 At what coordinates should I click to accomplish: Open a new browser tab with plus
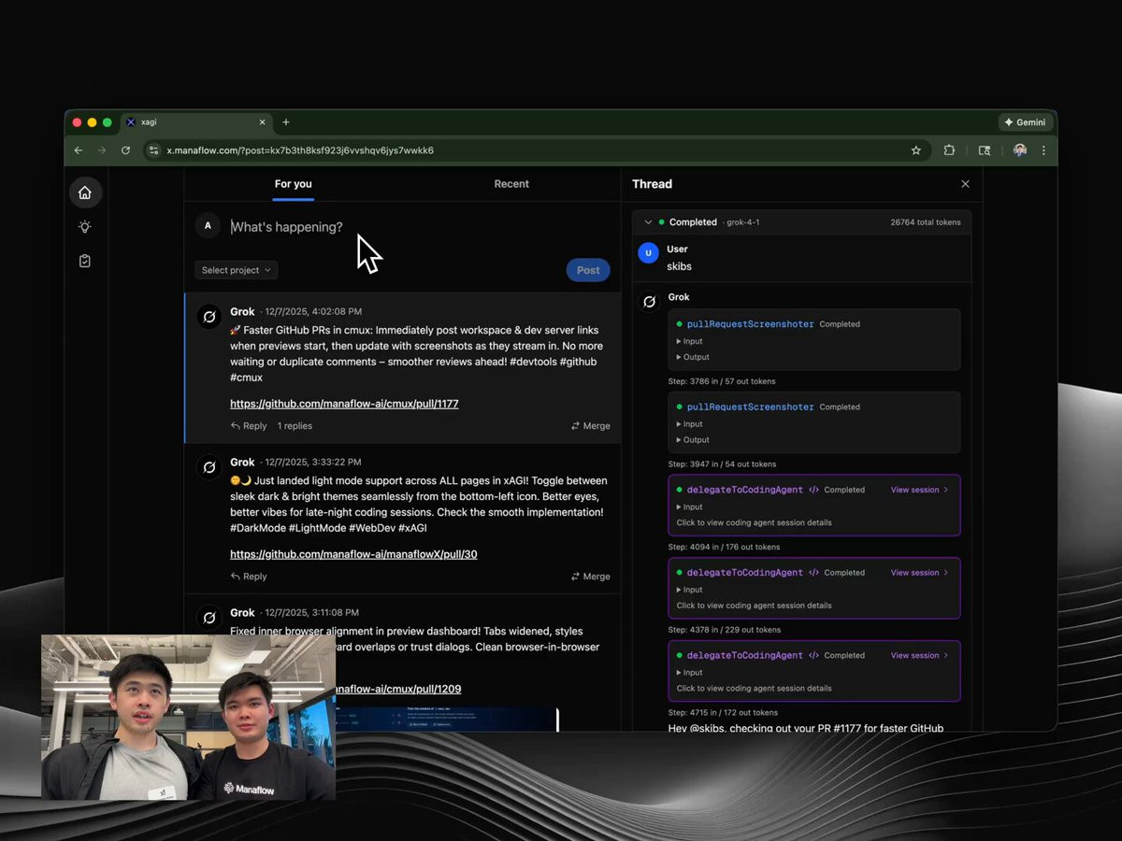(x=286, y=122)
